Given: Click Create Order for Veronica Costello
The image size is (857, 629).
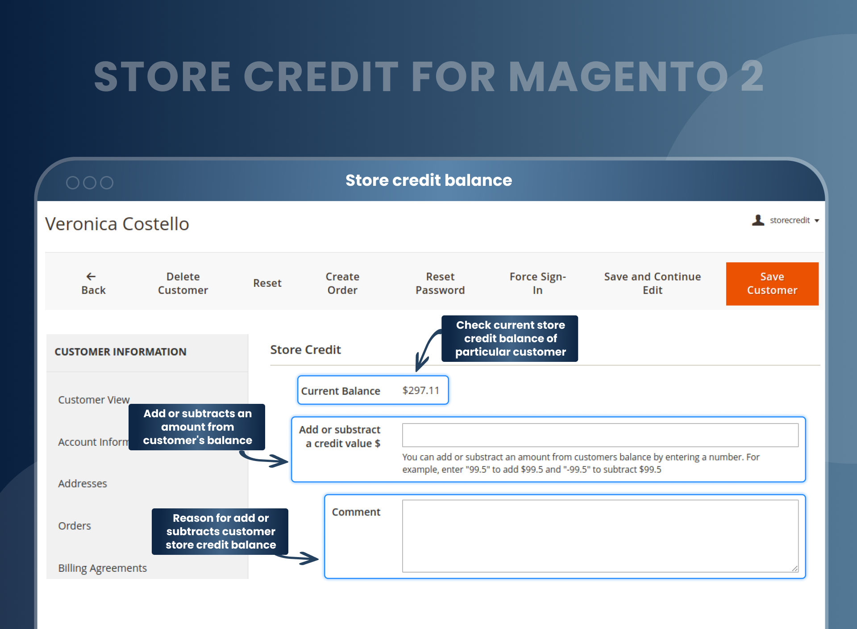Looking at the screenshot, I should coord(342,283).
